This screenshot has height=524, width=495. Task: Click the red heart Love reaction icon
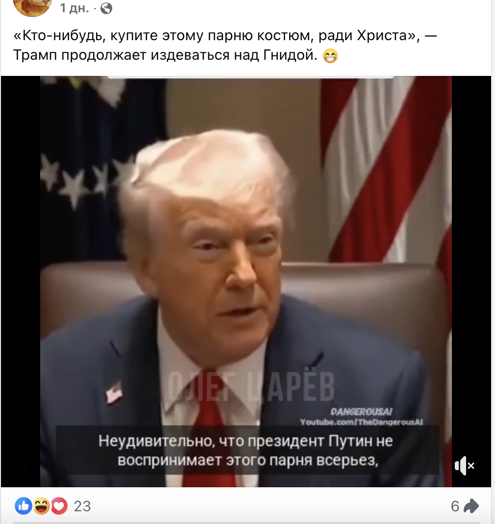59,506
